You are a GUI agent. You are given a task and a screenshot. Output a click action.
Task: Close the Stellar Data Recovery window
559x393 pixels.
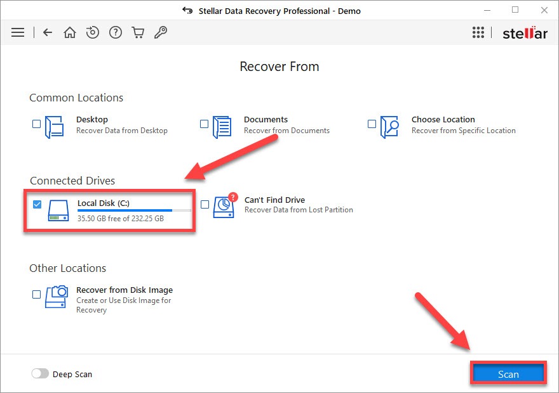544,10
